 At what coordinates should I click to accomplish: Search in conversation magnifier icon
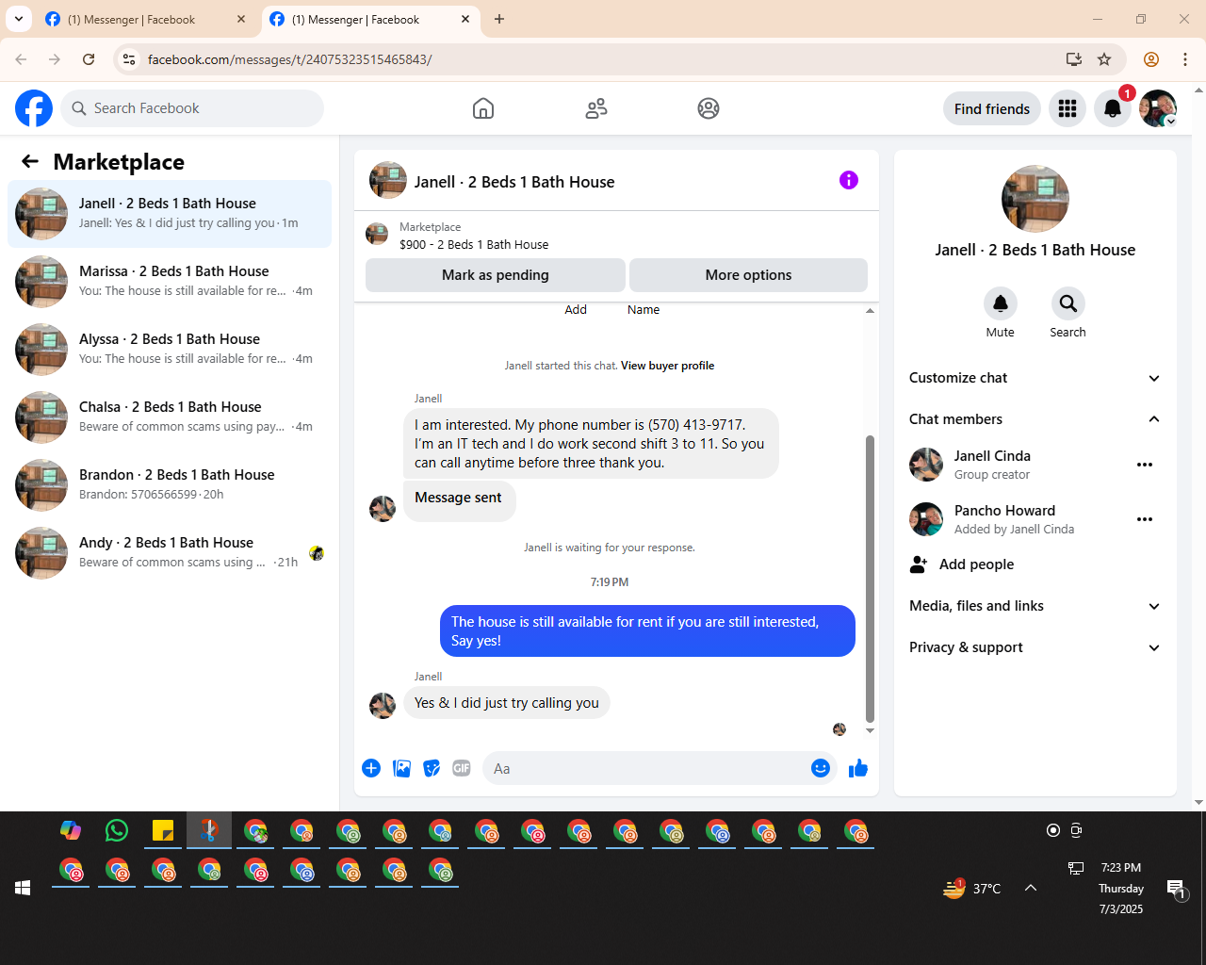tap(1068, 303)
